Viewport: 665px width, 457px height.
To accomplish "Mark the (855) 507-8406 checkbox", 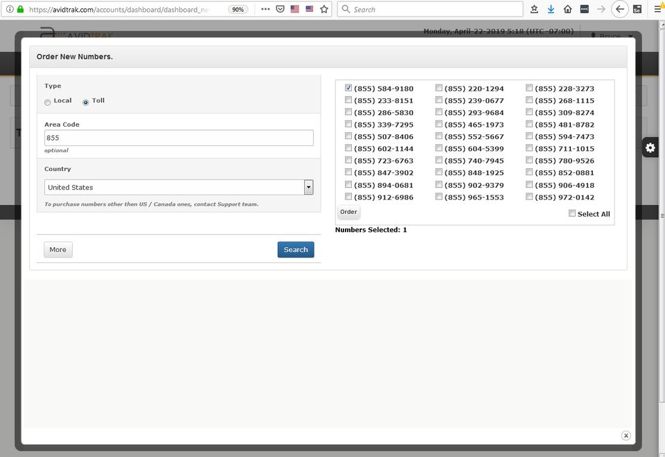I will point(348,136).
